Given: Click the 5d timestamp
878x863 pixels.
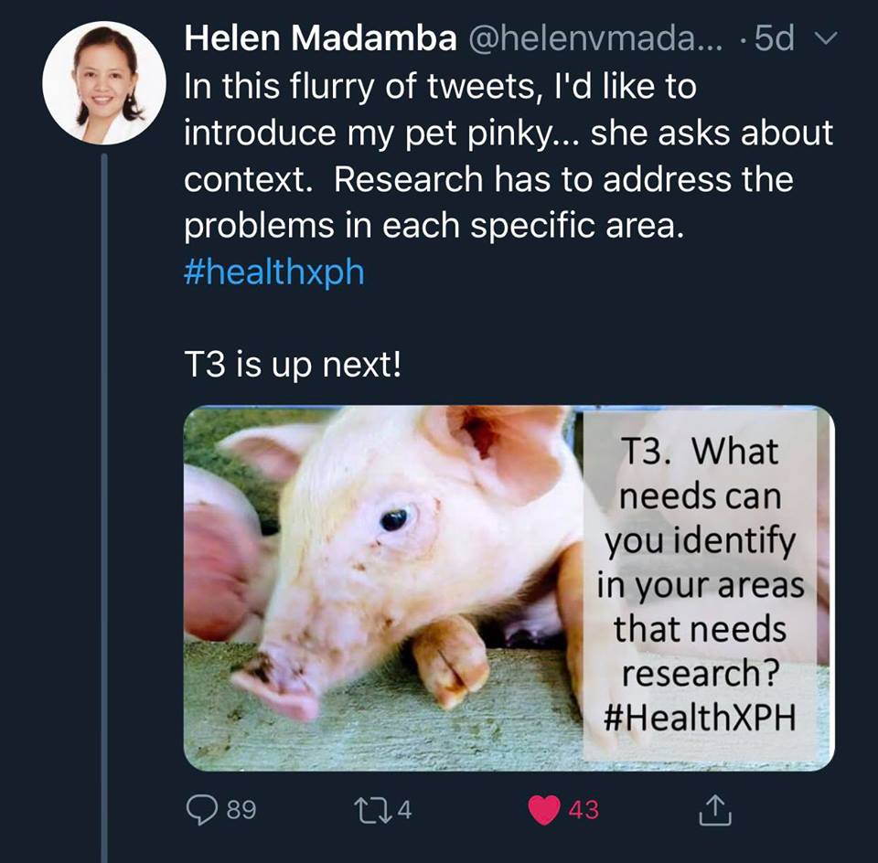Looking at the screenshot, I should tap(776, 38).
